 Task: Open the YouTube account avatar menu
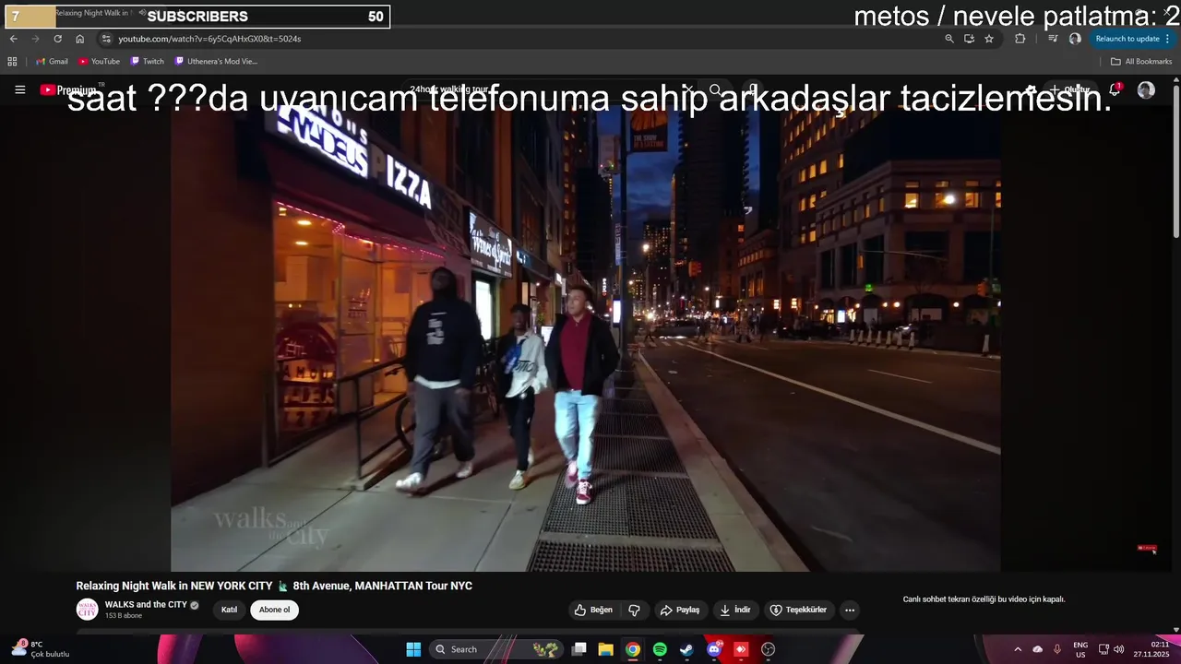tap(1146, 89)
